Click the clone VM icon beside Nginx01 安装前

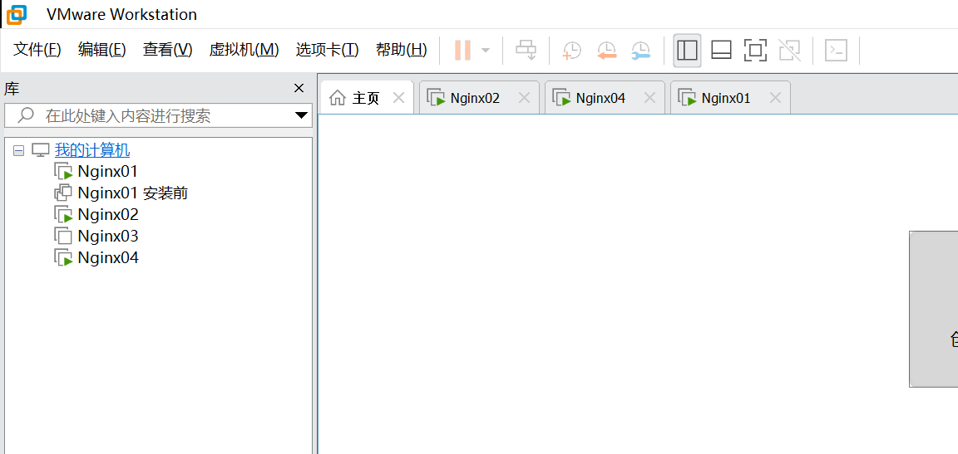click(63, 193)
